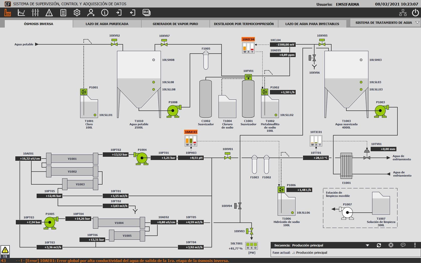This screenshot has height=263, width=421.
Task: Open the sequence comment bubble icon
Action: 403,245
